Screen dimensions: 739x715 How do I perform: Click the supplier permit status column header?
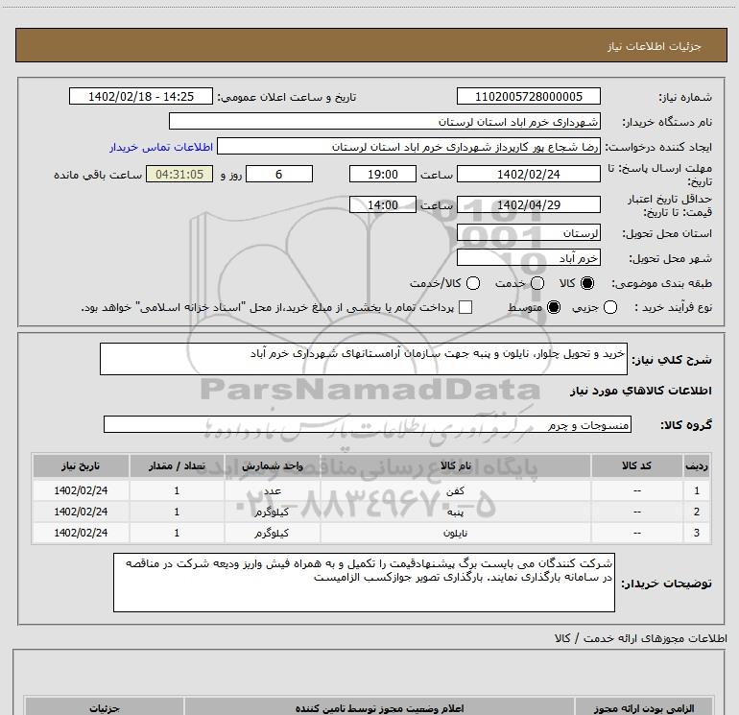click(x=379, y=708)
